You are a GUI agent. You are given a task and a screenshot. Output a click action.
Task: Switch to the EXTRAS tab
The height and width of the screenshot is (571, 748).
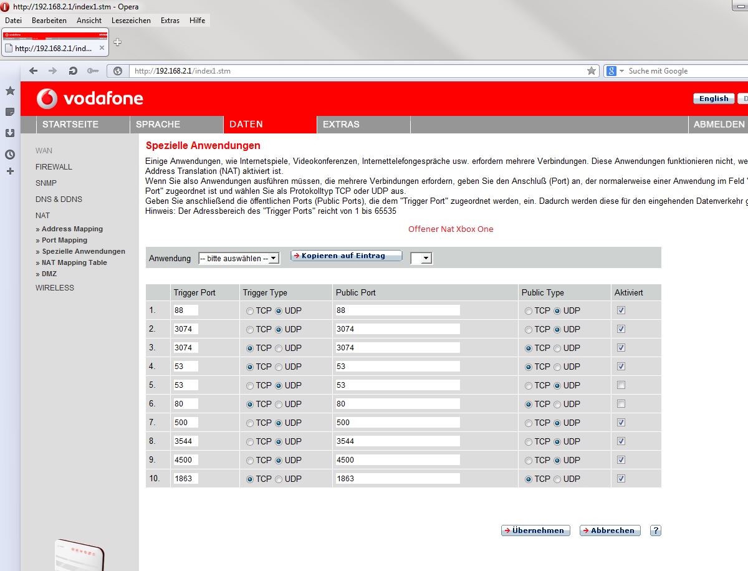(341, 124)
